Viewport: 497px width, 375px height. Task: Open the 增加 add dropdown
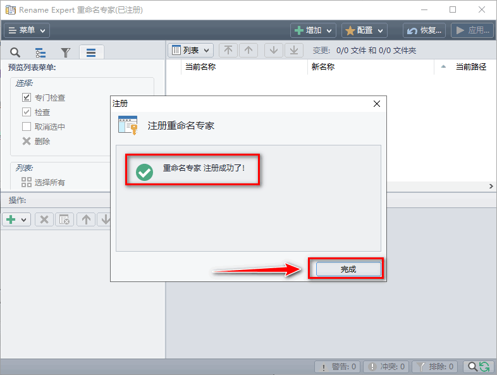pyautogui.click(x=313, y=30)
